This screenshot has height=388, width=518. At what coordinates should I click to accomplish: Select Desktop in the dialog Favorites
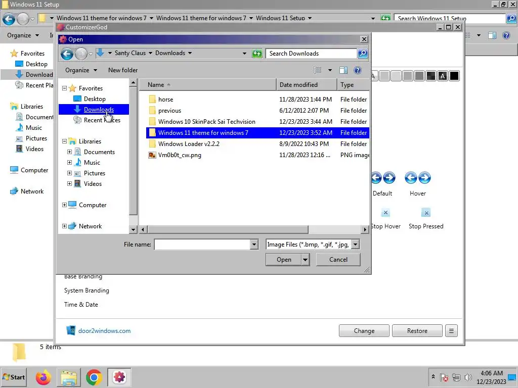[95, 99]
